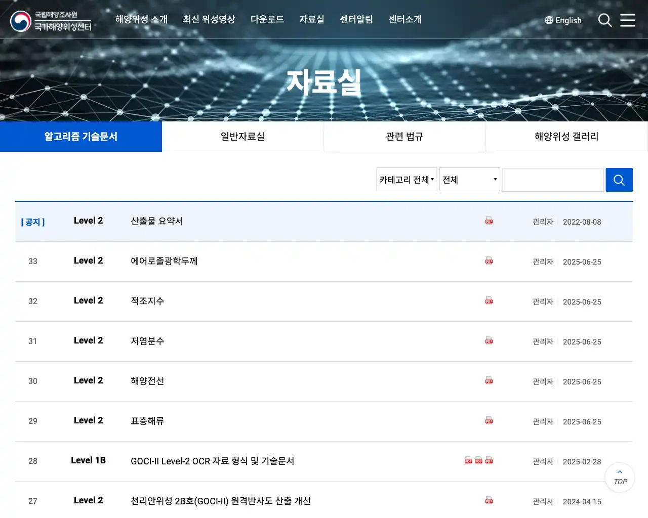The image size is (648, 518).
Task: Expand the 카테고리 전체 dropdown
Action: [x=407, y=180]
